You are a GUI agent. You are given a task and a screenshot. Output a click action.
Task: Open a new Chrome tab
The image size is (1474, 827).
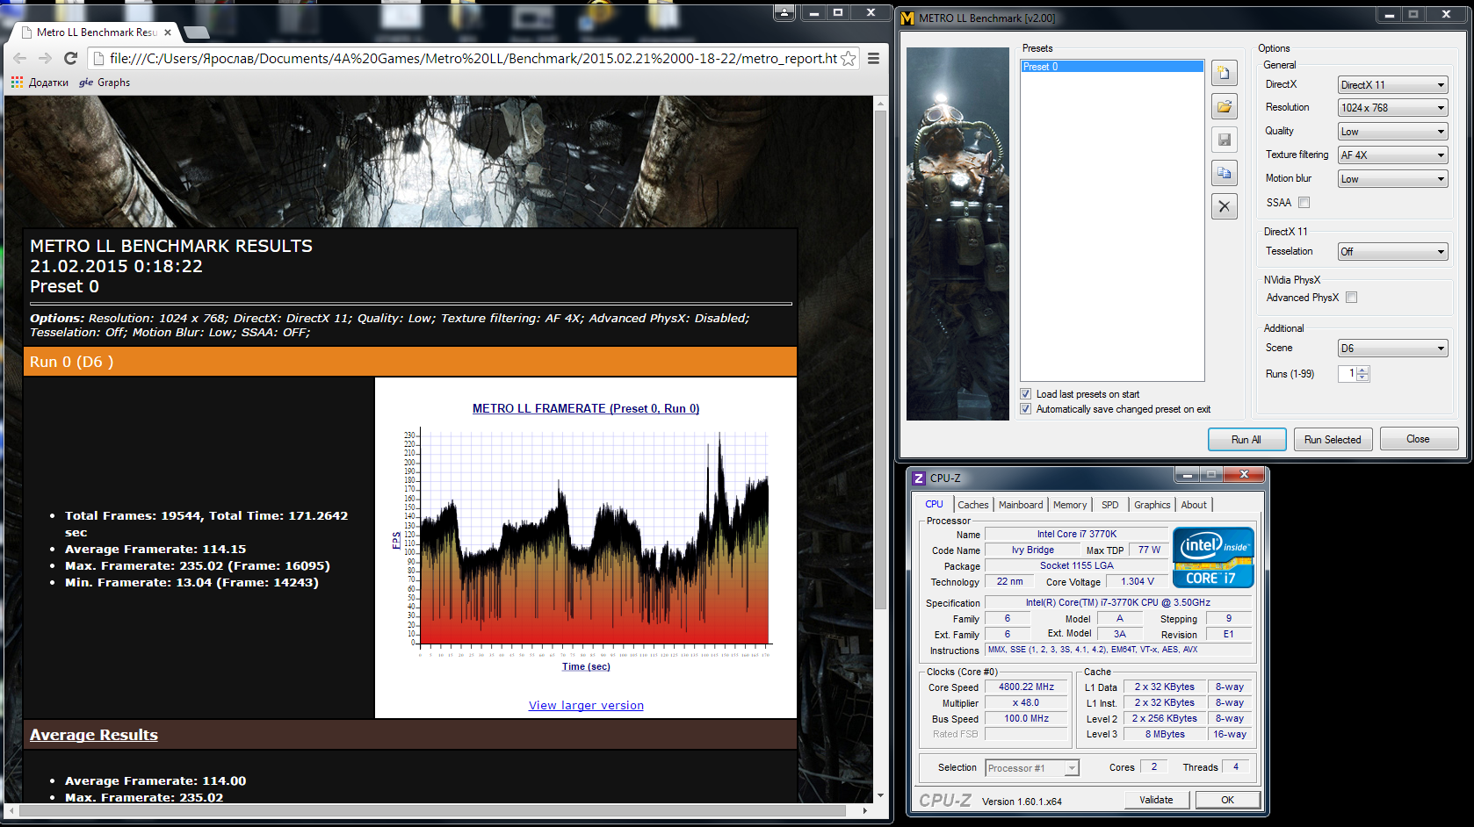pos(197,32)
